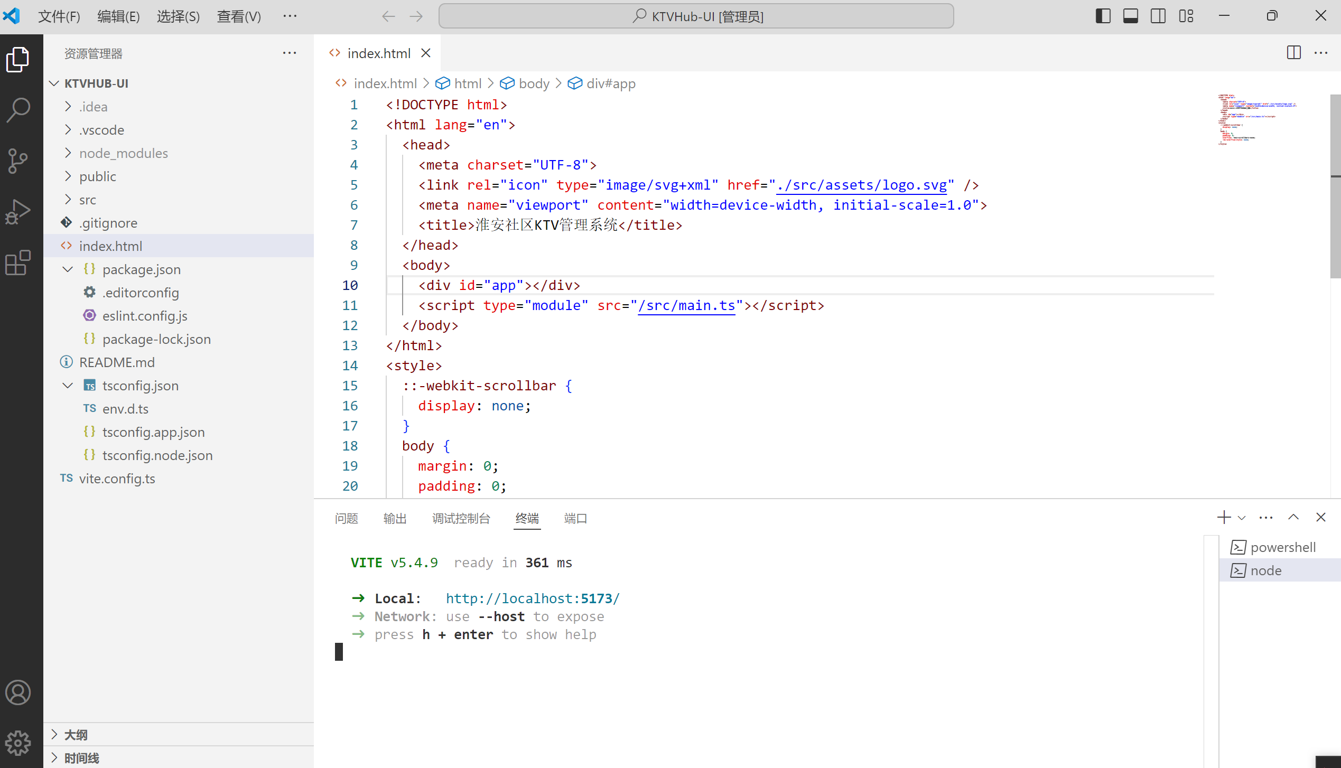Switch to the 调试控制台 panel tab
1341x768 pixels.
pyautogui.click(x=461, y=518)
